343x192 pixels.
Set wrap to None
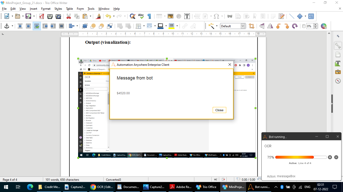tap(20, 26)
